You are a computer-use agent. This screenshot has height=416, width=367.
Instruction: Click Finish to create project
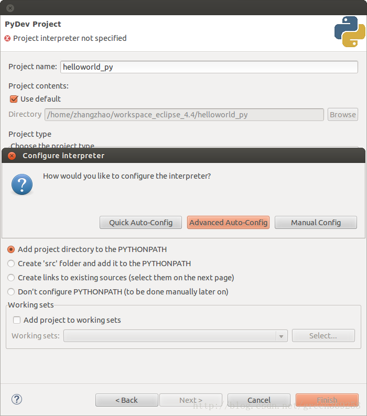pos(327,400)
